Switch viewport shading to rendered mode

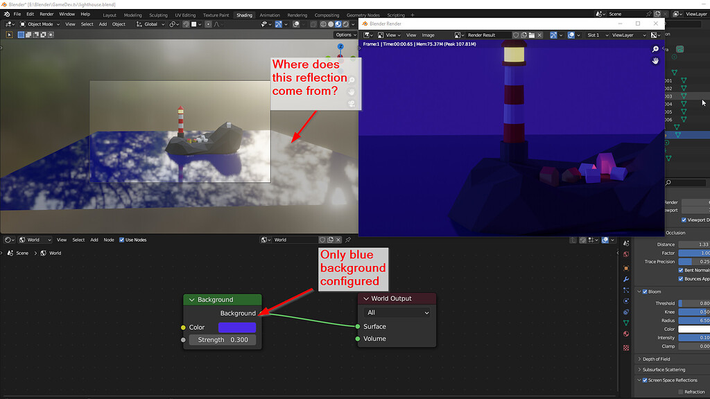(345, 24)
